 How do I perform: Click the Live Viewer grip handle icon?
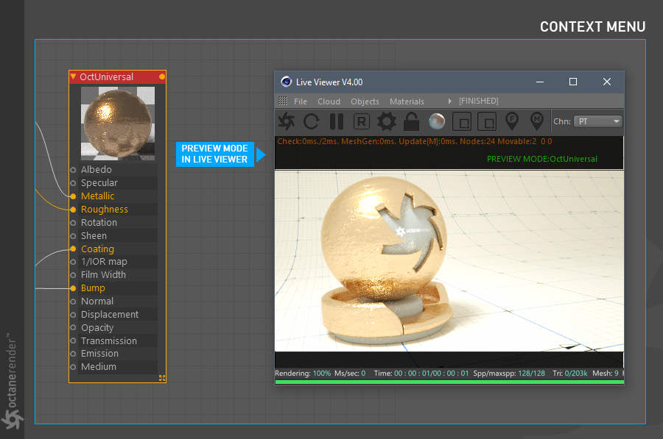pos(283,101)
